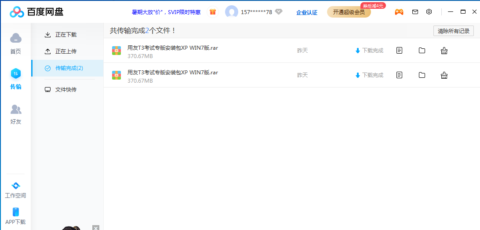
Task: Click the first file name 用友T3考试专版安装包XP WIN7版.rar
Action: tap(173, 48)
